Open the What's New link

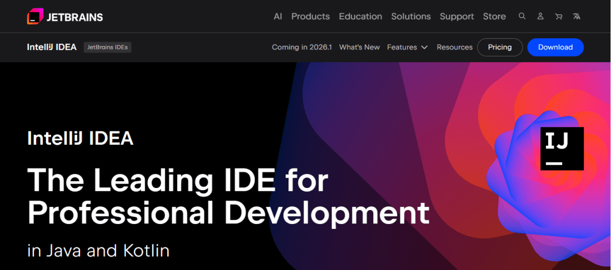[x=359, y=47]
